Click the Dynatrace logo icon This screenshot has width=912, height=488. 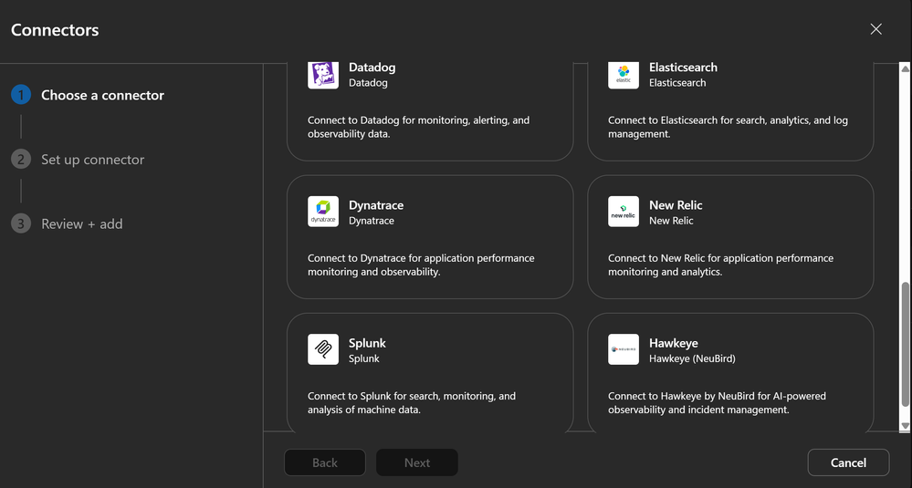click(323, 212)
